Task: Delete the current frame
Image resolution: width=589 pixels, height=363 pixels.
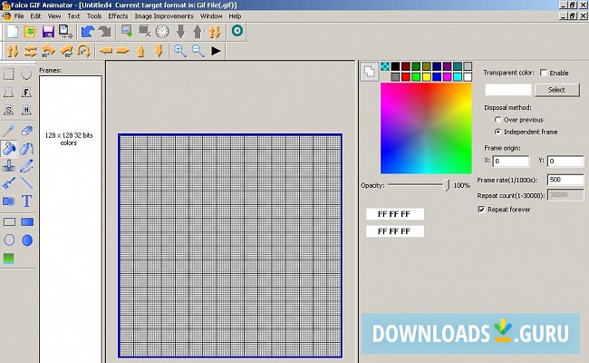Action: point(145,32)
